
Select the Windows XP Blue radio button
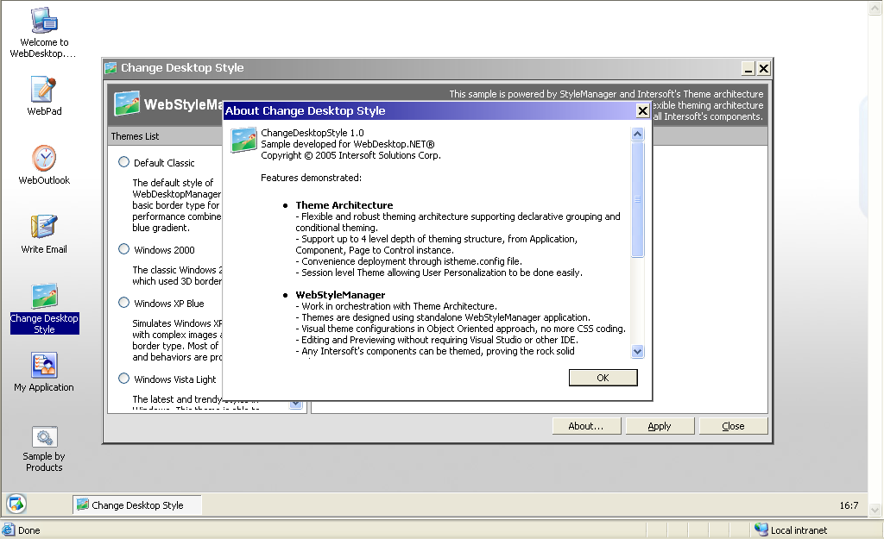(x=124, y=303)
